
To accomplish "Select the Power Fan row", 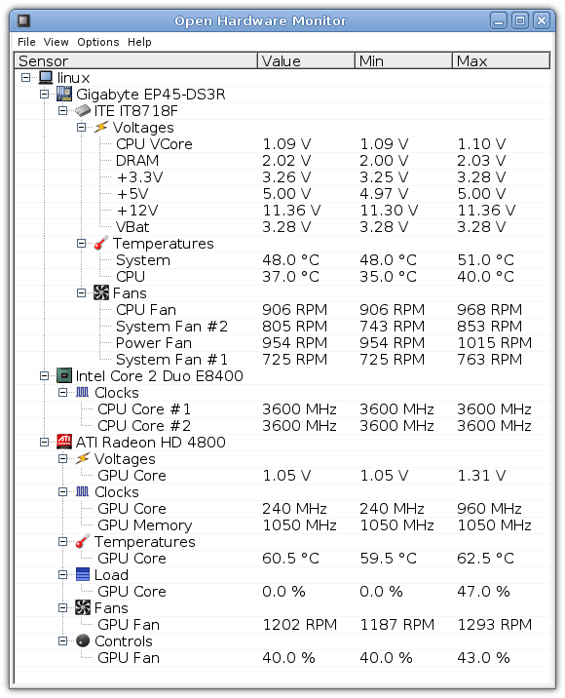I will coord(282,343).
